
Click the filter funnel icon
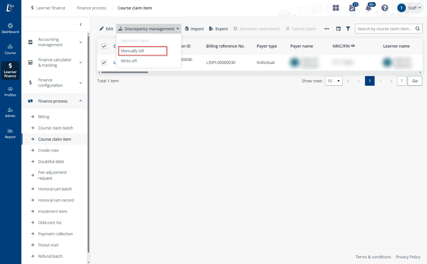[348, 29]
